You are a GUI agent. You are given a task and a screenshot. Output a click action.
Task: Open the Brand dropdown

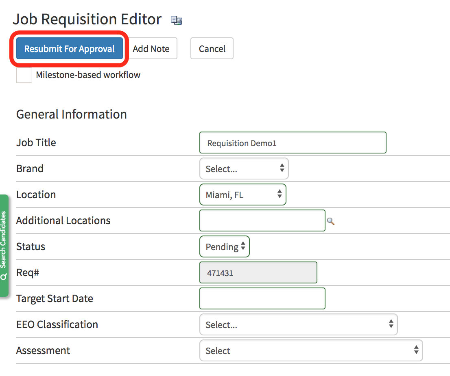point(244,169)
